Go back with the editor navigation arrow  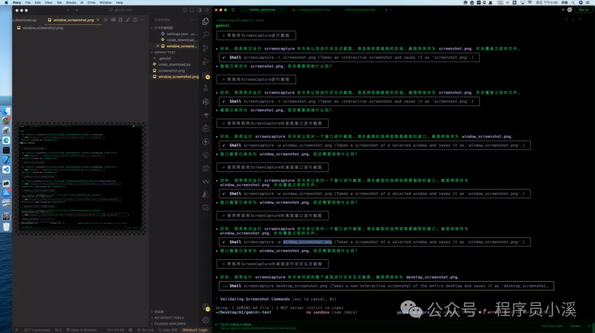pos(69,10)
